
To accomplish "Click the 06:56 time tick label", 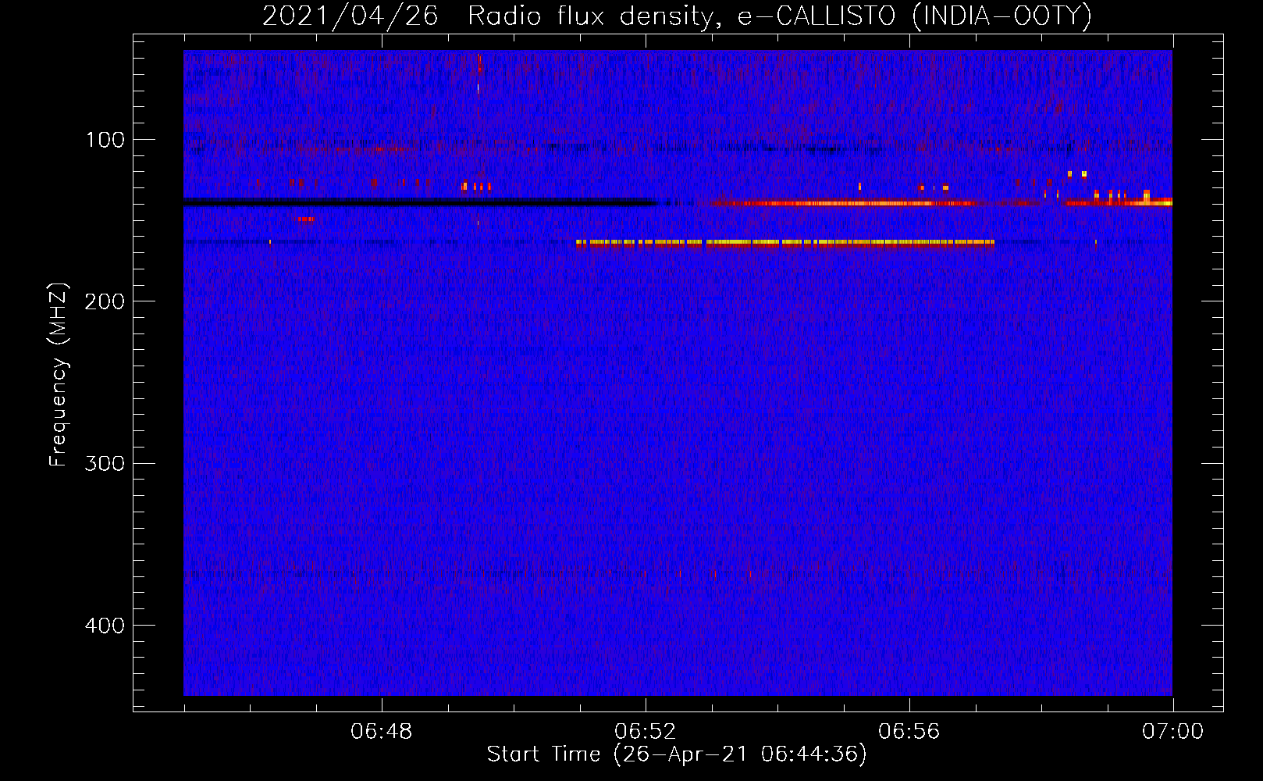I will click(909, 732).
